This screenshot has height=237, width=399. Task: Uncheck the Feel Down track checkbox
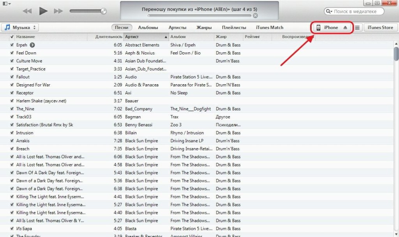[12, 53]
